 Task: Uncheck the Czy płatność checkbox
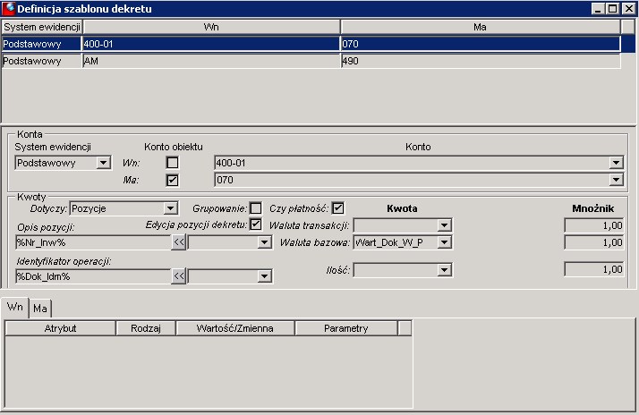pos(337,208)
